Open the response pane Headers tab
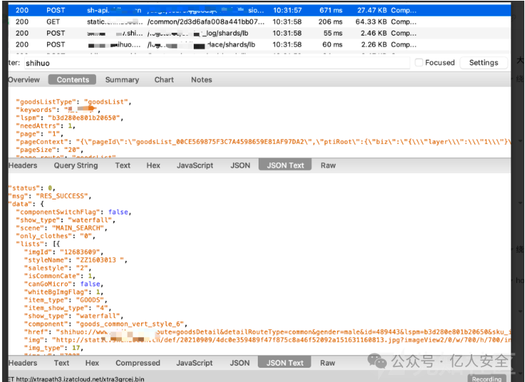The height and width of the screenshot is (382, 525). click(23, 363)
